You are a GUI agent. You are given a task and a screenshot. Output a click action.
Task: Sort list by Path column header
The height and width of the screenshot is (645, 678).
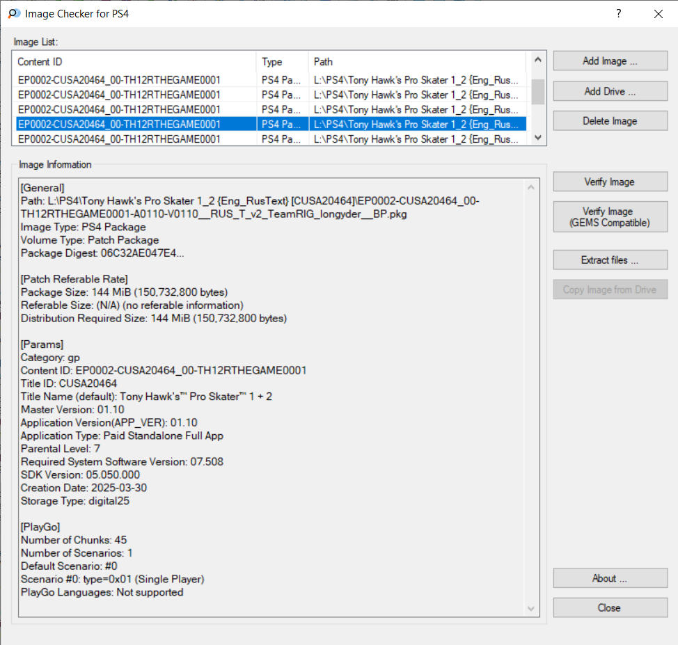click(x=417, y=62)
